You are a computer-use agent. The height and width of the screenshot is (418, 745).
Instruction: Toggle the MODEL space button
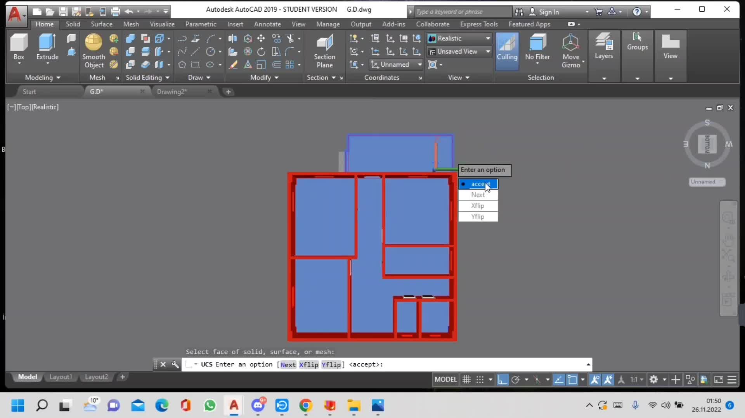click(445, 380)
